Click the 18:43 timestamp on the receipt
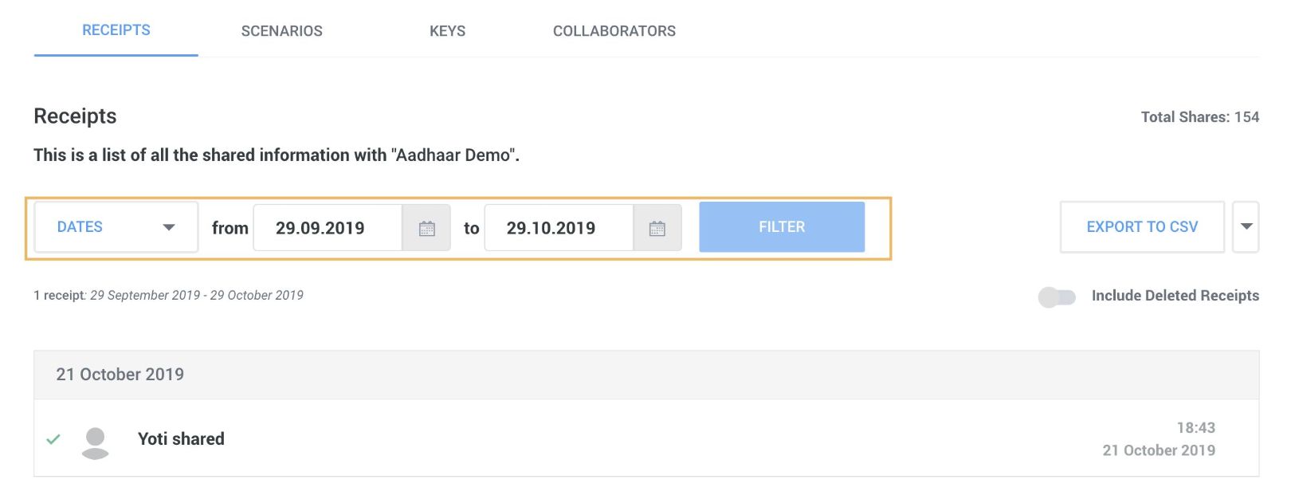The image size is (1291, 499). coord(1196,428)
